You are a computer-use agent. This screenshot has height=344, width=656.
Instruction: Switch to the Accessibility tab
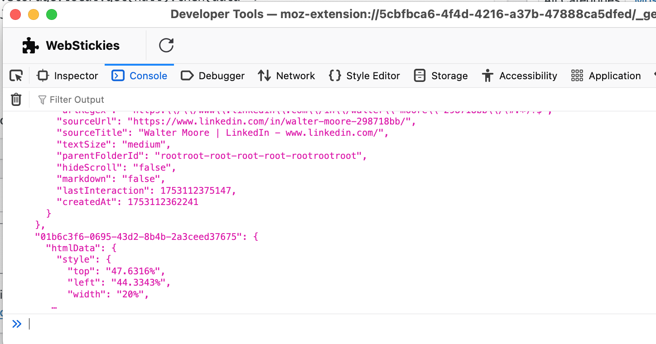pos(519,76)
